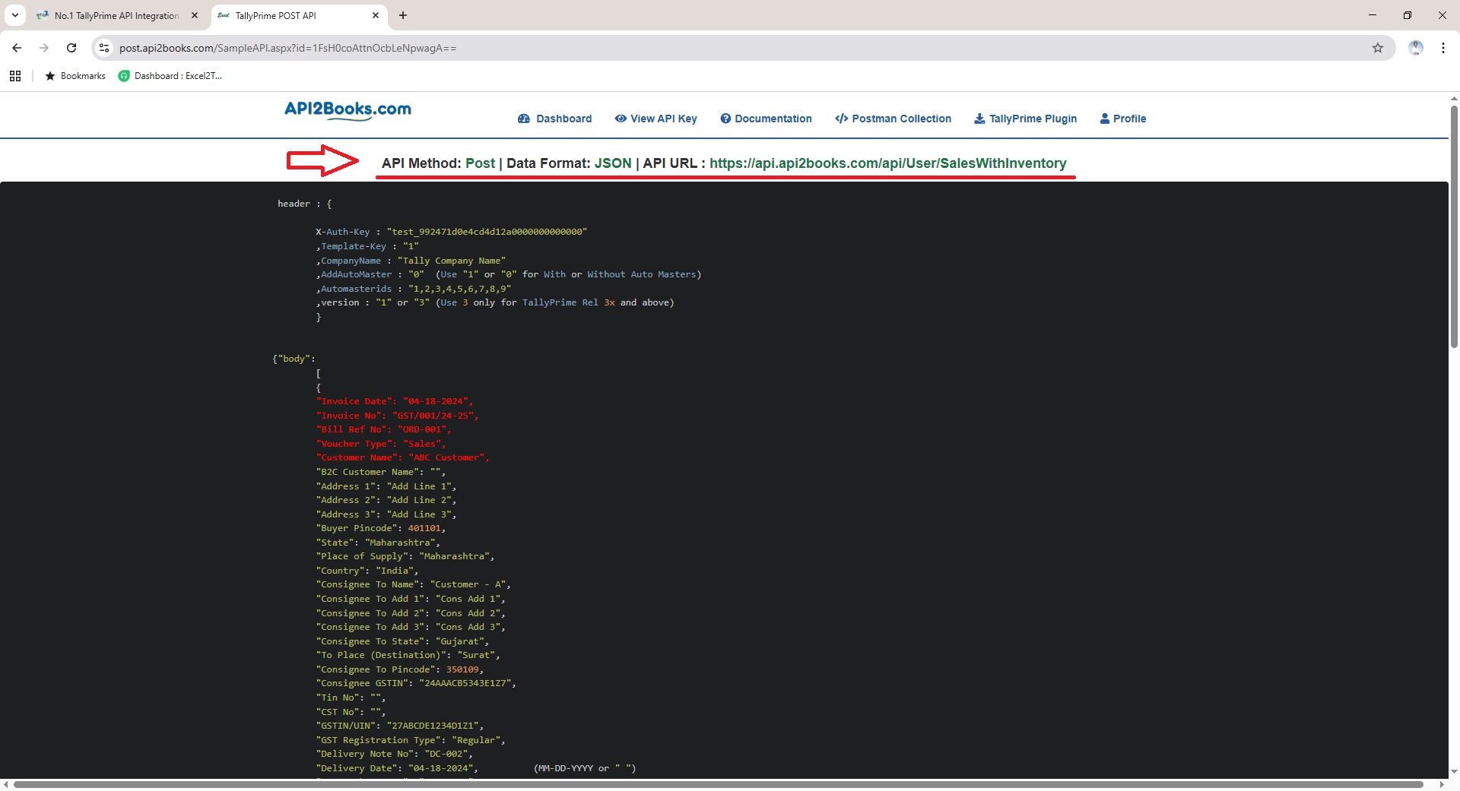This screenshot has height=791, width=1460.
Task: Click the "Buyer Pincode": 401101 line
Action: pos(381,528)
